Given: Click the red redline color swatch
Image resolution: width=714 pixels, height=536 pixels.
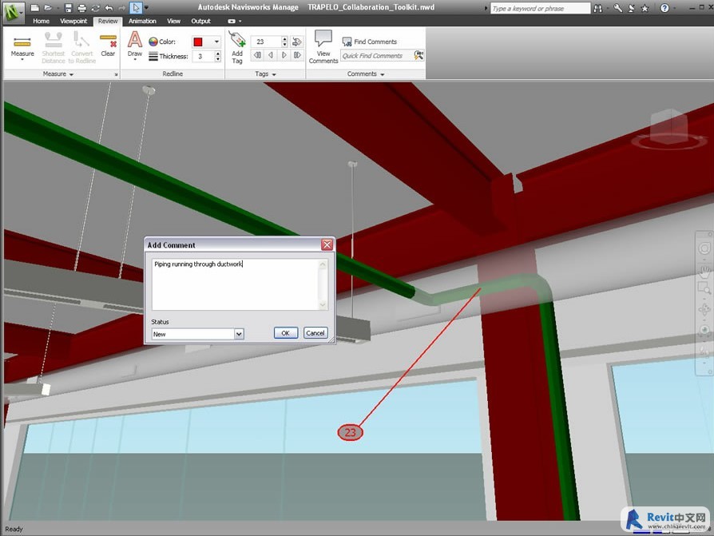Looking at the screenshot, I should coord(198,42).
